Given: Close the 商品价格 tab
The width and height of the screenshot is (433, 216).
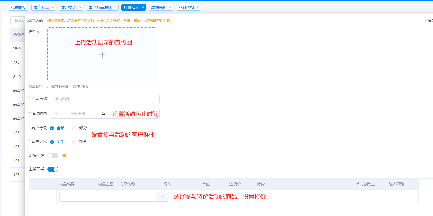Looking at the screenshot, I should click(198, 7).
